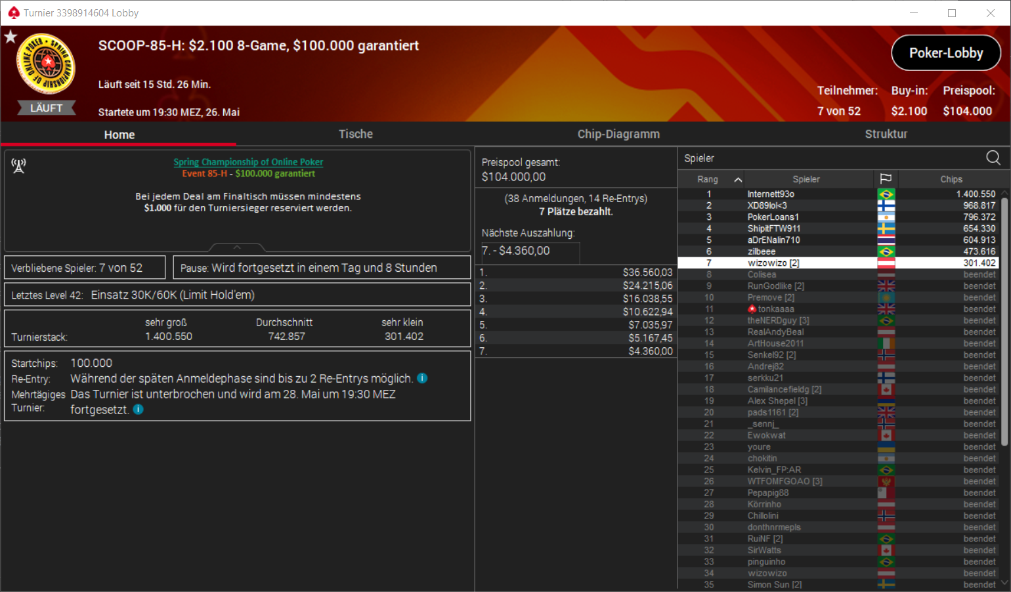This screenshot has height=592, width=1011.
Task: Open the player search magnifier
Action: click(x=993, y=158)
